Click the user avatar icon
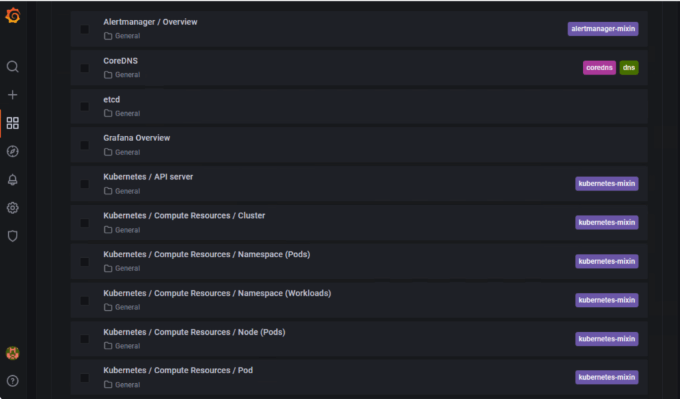This screenshot has height=399, width=680. pyautogui.click(x=13, y=353)
